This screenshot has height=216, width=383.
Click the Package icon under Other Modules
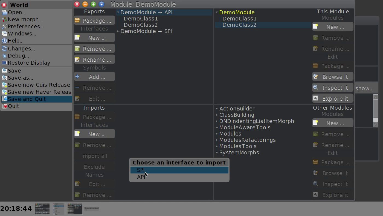tap(315, 162)
